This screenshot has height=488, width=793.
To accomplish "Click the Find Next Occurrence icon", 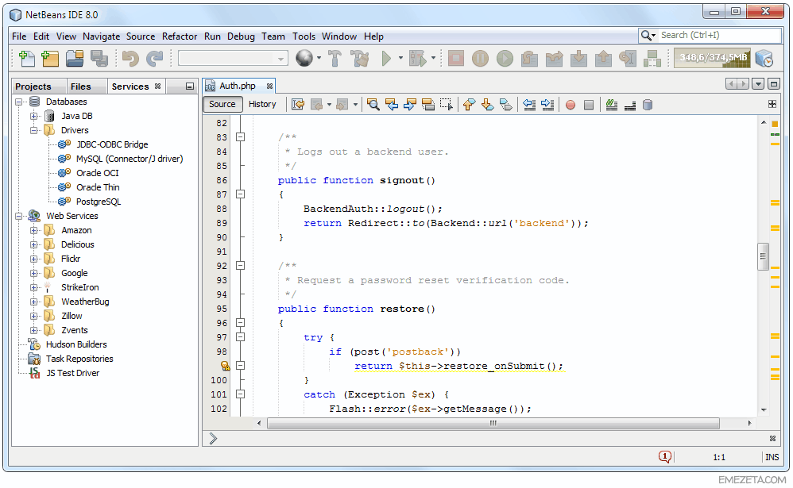I will pos(410,105).
